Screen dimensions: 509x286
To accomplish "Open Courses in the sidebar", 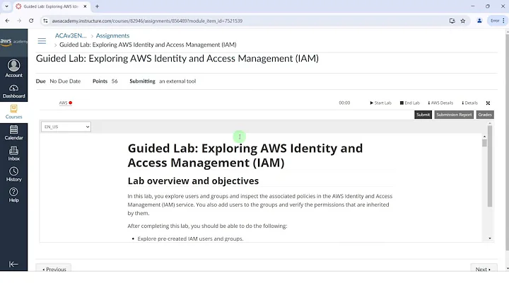I will tap(13, 112).
